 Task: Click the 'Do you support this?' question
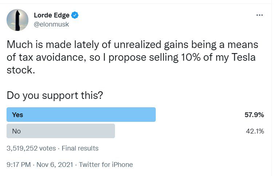(x=55, y=96)
